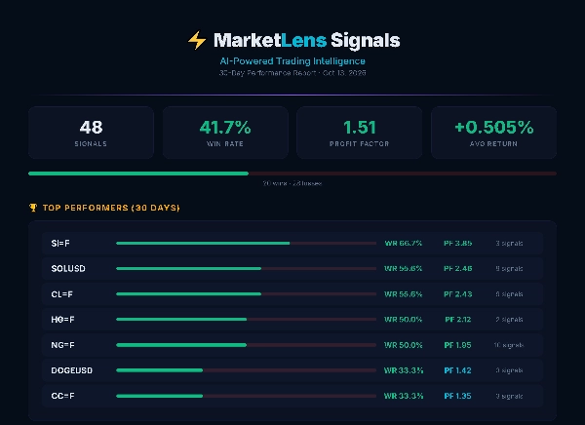This screenshot has height=425, width=585.
Task: Click the NG=F win rate bar
Action: 247,345
